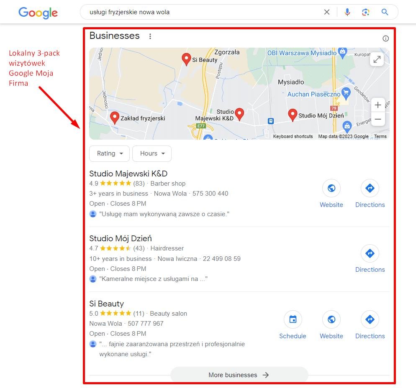Zoom out on the map
416x388 pixels.
[378, 119]
